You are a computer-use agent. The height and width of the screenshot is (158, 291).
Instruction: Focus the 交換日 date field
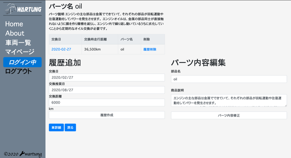point(107,77)
